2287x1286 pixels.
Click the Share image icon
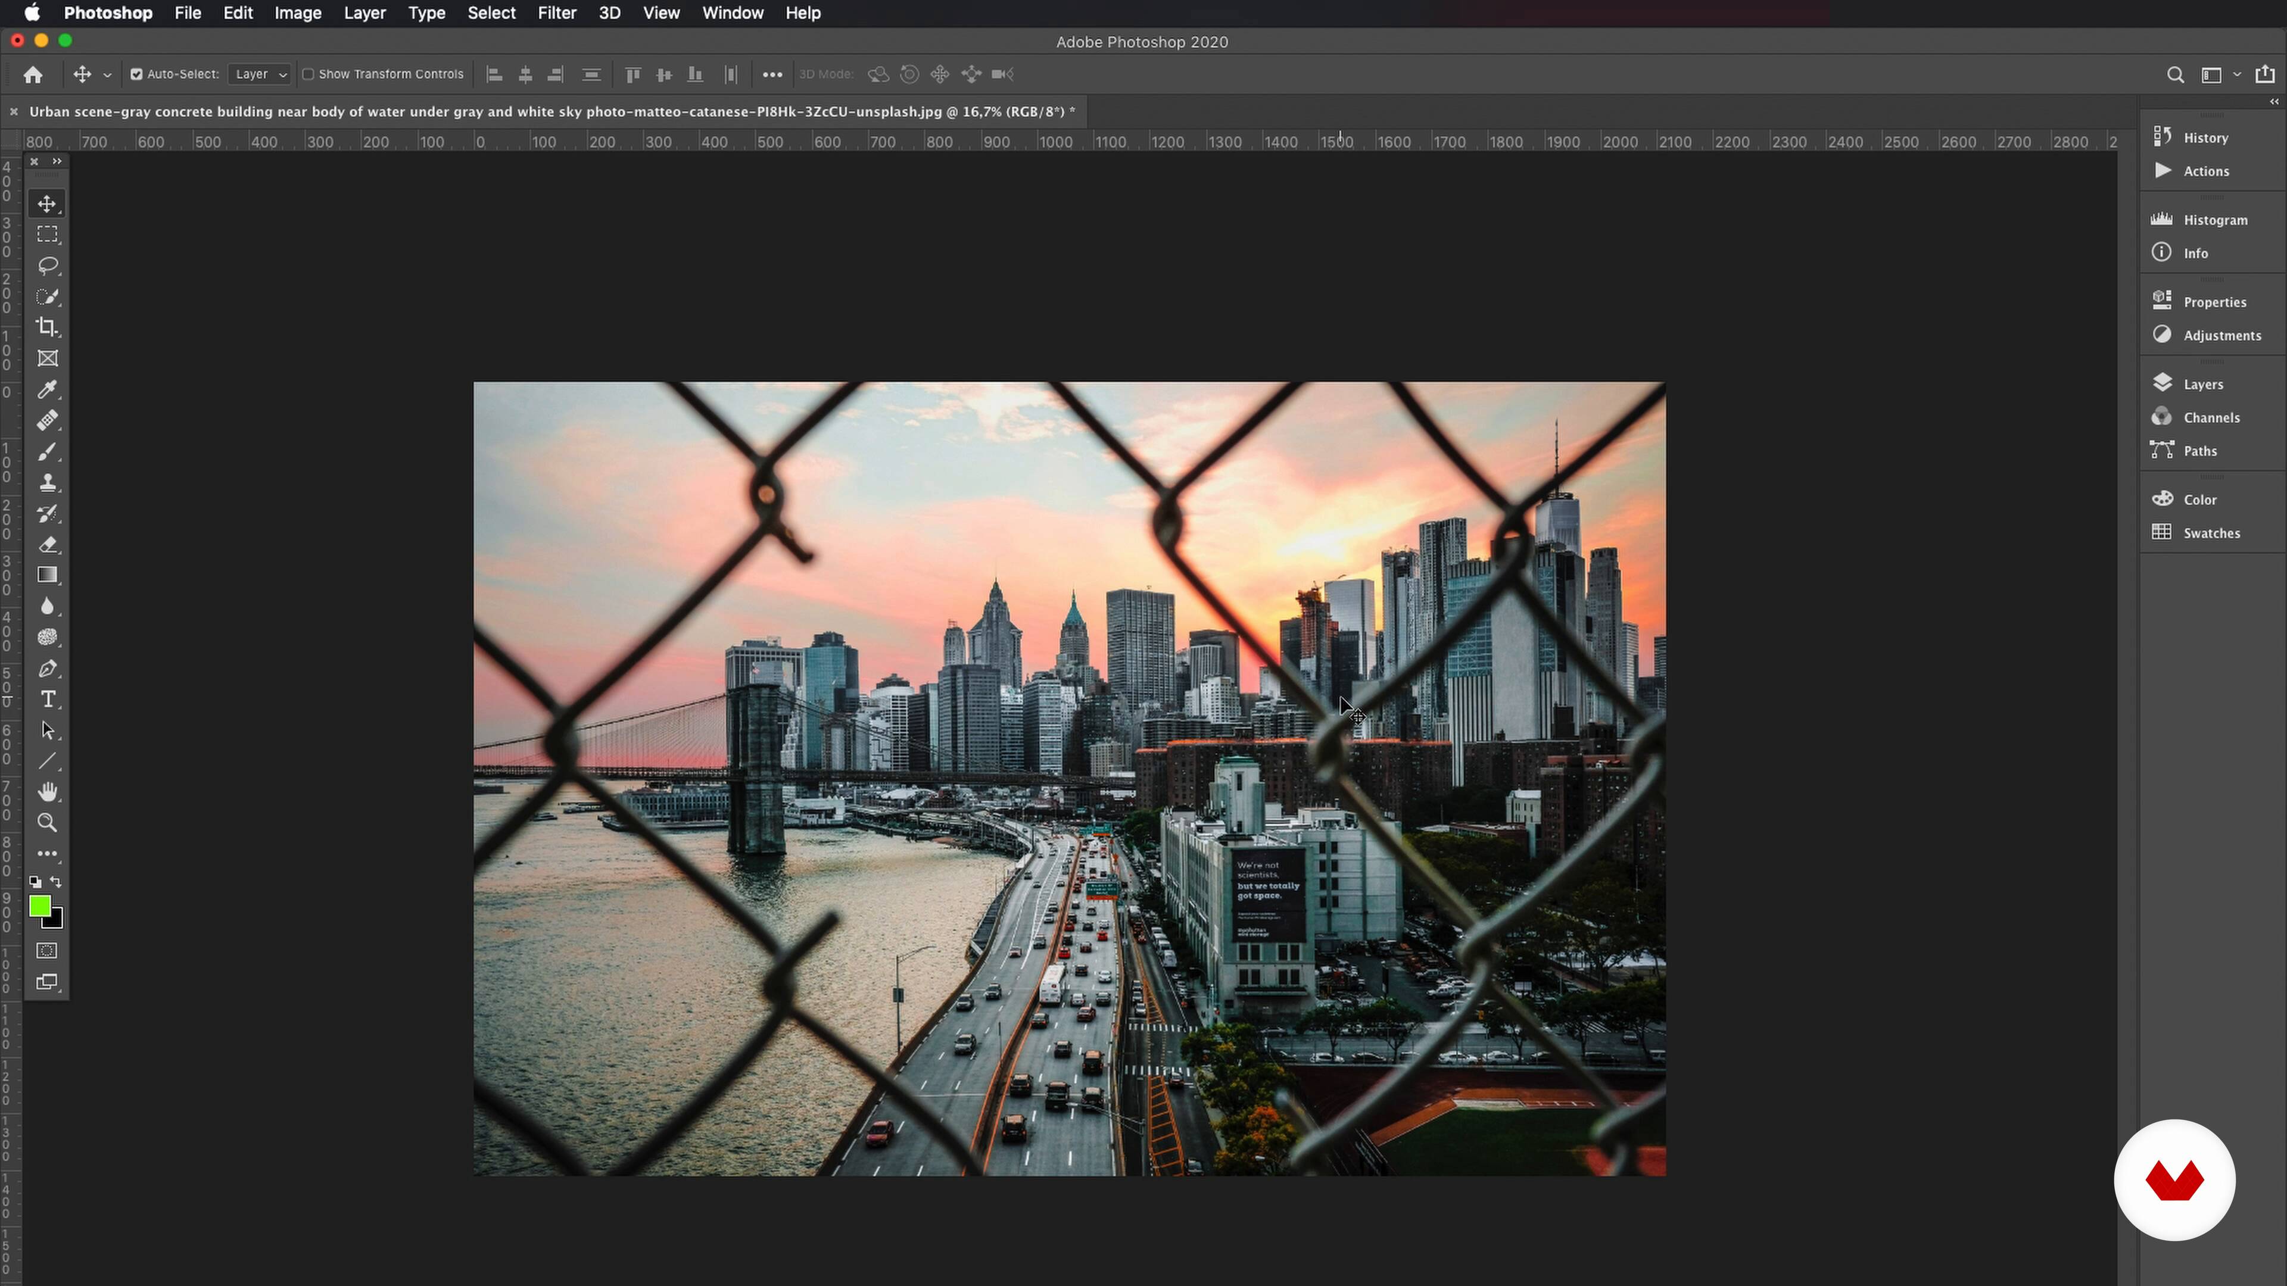click(x=2265, y=74)
